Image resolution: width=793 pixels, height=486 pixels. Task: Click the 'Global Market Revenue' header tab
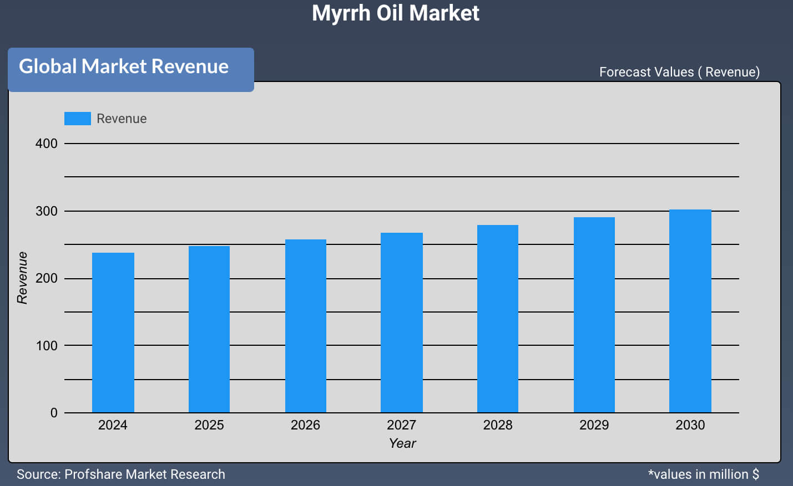pyautogui.click(x=131, y=70)
